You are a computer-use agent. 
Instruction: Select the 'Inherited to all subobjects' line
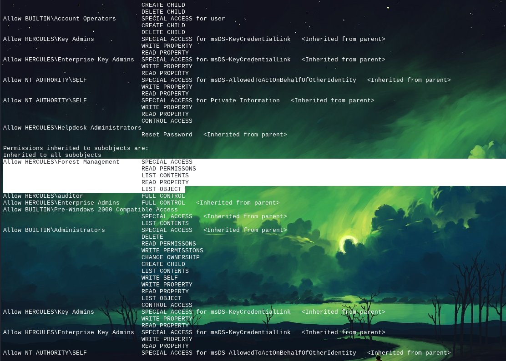(x=52, y=155)
